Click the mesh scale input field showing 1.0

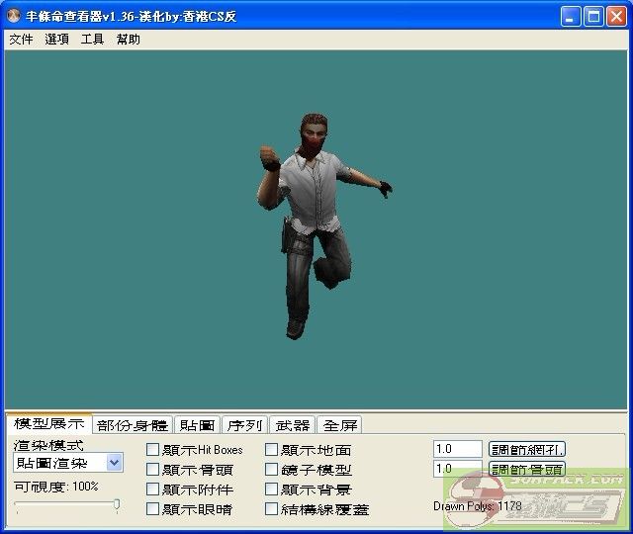[457, 449]
